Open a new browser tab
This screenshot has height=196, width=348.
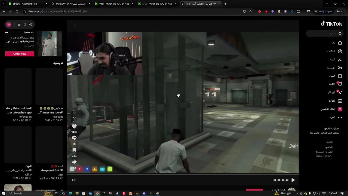pos(225,4)
